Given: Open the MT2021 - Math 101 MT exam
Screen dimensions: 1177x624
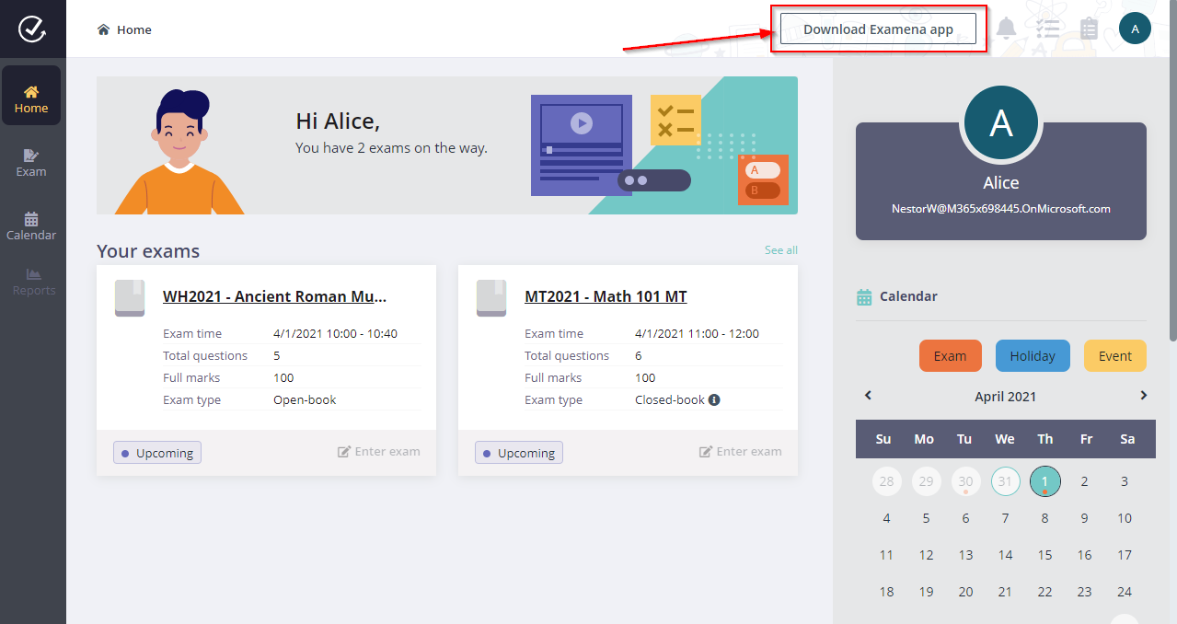Looking at the screenshot, I should tap(606, 296).
